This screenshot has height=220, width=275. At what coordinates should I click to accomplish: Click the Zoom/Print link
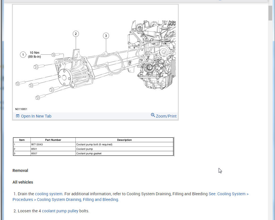click(x=166, y=116)
